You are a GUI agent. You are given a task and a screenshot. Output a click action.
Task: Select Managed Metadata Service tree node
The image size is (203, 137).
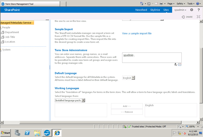coord(17,23)
